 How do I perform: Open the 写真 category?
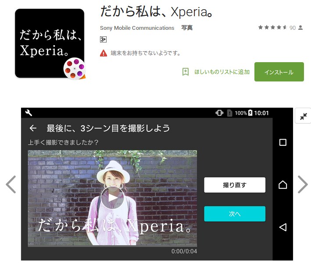point(187,28)
